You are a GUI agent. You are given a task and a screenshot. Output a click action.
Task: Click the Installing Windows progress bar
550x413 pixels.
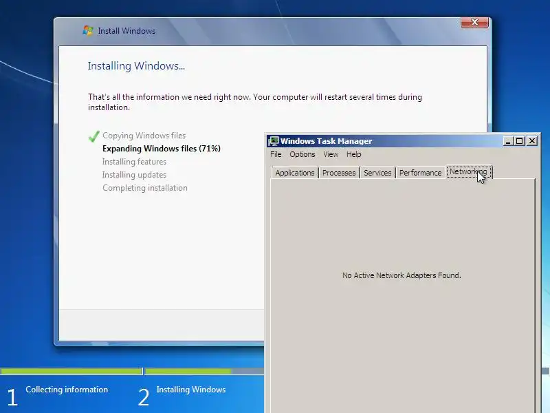coord(204,371)
